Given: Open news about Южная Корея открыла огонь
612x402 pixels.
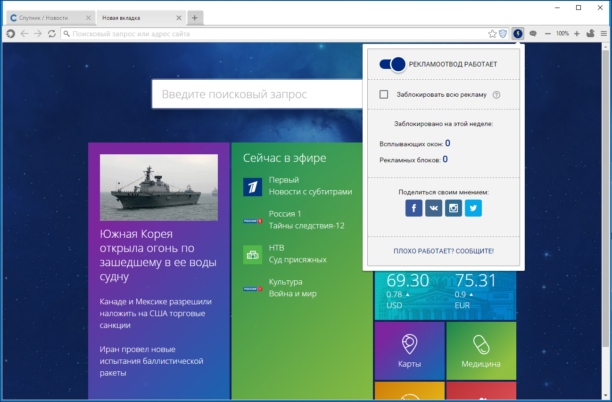Looking at the screenshot, I should tap(158, 255).
